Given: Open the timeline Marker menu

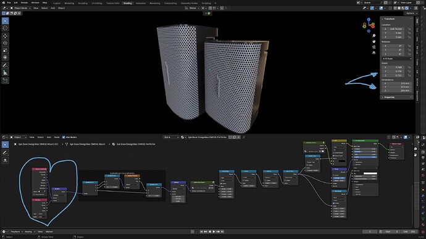Looking at the screenshot, I should [x=49, y=232].
